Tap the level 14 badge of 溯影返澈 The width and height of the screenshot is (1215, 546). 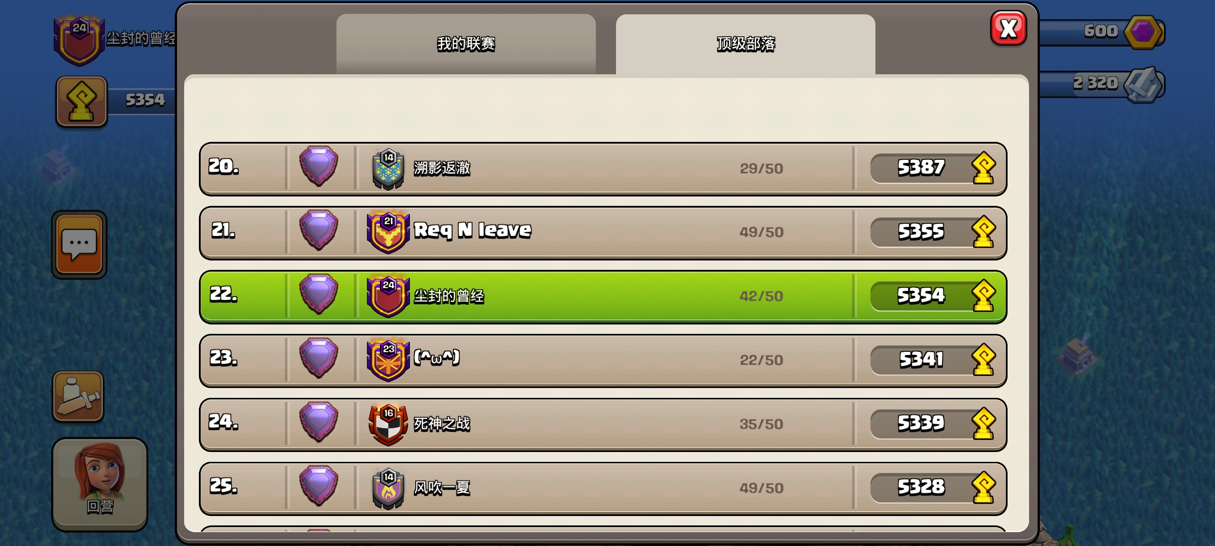click(388, 169)
